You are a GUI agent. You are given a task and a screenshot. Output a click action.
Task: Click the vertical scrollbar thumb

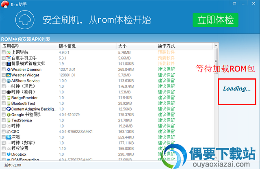[x=216, y=61]
